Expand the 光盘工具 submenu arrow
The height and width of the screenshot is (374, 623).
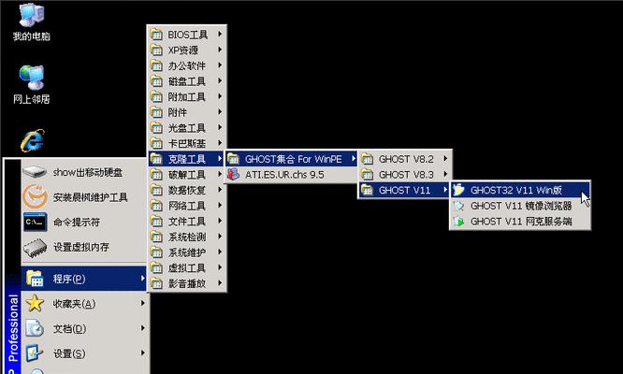[220, 127]
